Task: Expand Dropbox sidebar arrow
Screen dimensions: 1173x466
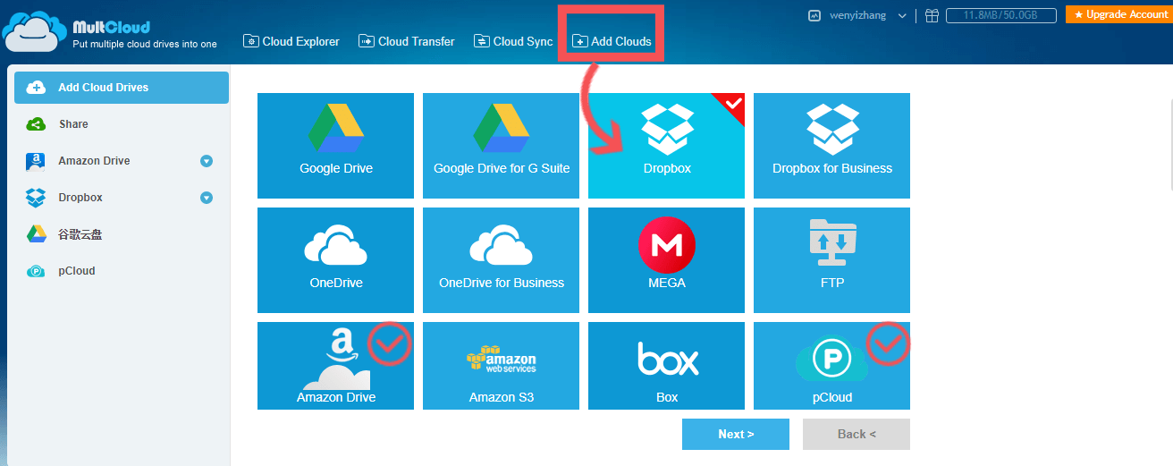Action: pos(207,198)
